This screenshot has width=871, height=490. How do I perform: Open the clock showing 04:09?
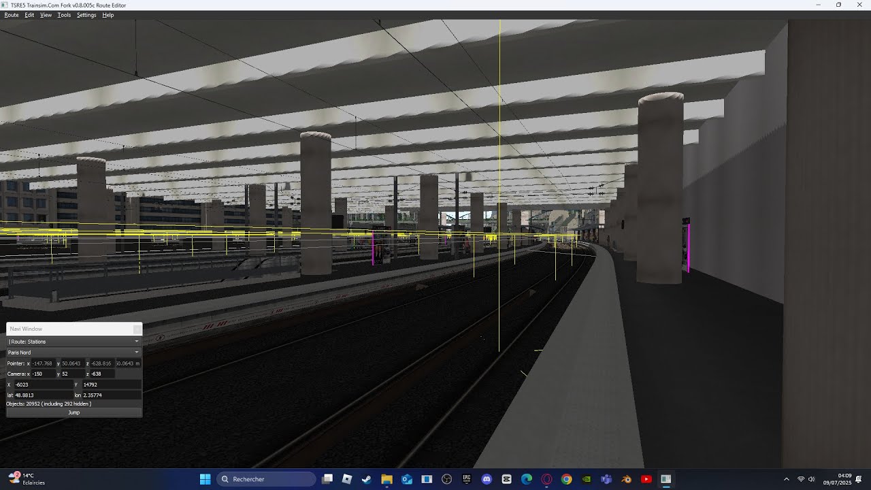(x=838, y=479)
